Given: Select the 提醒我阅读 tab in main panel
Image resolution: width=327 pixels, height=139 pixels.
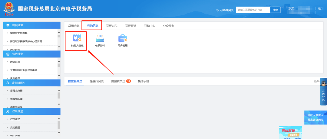Looking at the screenshot, I should click(97, 81).
